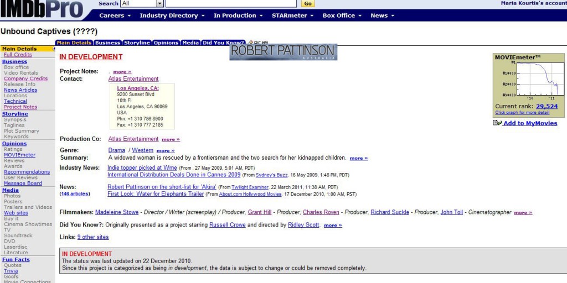
Task: Open the Opinions sidebar heading
Action: point(14,143)
